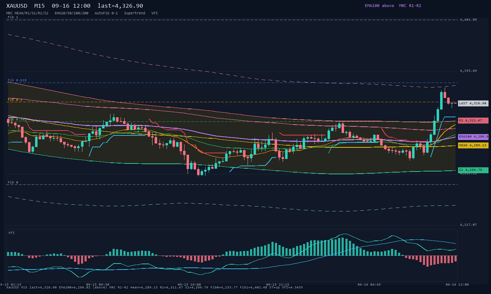Click the Fib 1 level label
Viewport: 491px width, 294px height.
click(13, 17)
